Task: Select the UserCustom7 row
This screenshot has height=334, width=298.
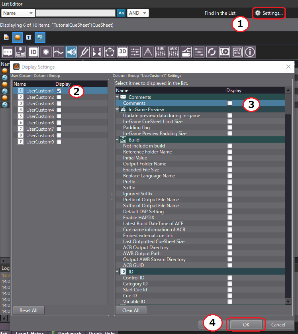Action: [61, 129]
